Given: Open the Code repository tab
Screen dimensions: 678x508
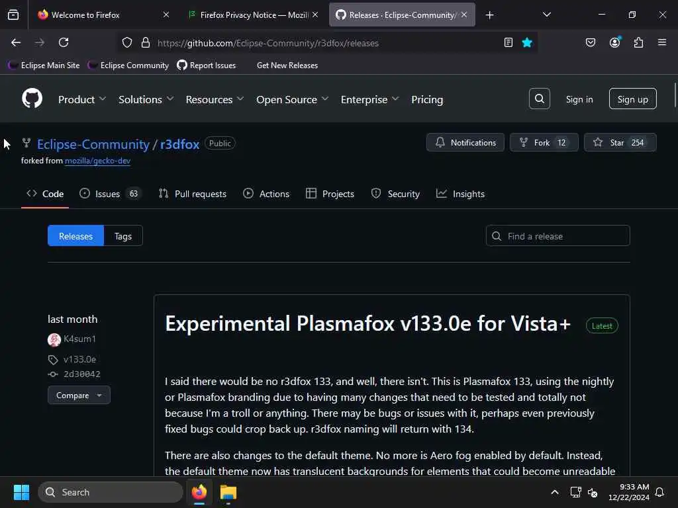Looking at the screenshot, I should [x=45, y=194].
